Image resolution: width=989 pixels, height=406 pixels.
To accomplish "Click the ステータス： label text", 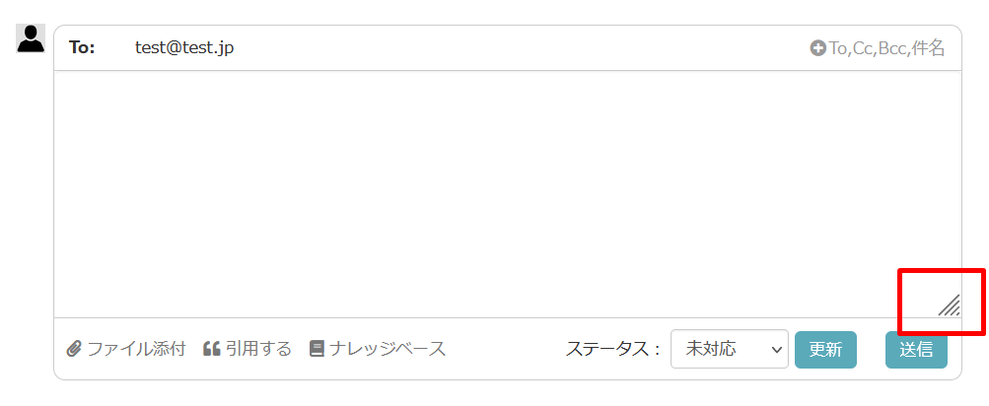I will [x=612, y=349].
